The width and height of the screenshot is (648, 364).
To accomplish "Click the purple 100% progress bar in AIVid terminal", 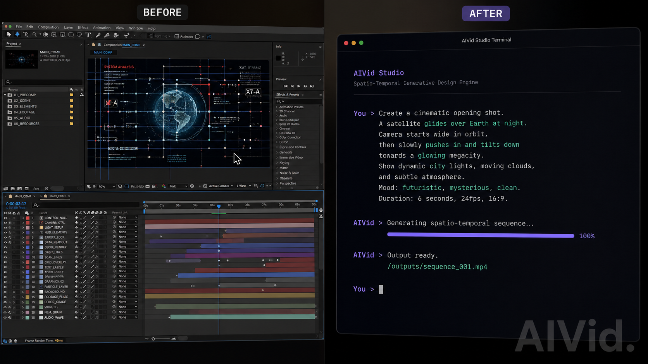I will coord(481,236).
